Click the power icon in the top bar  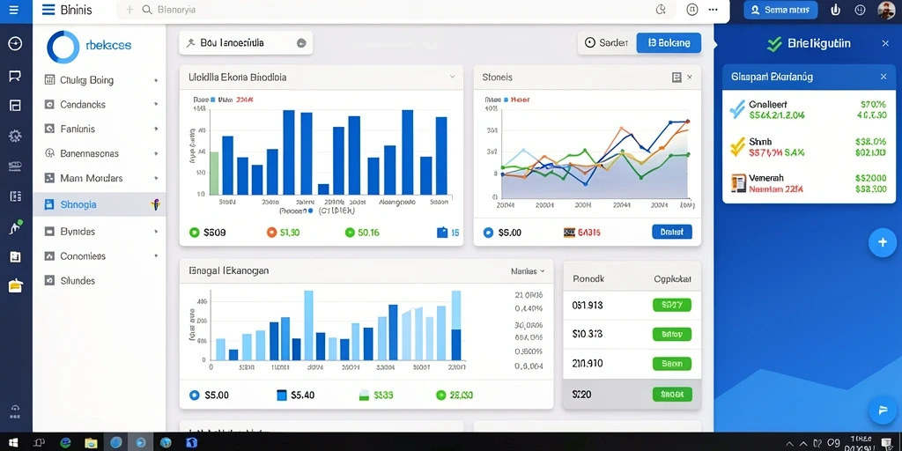[x=836, y=10]
